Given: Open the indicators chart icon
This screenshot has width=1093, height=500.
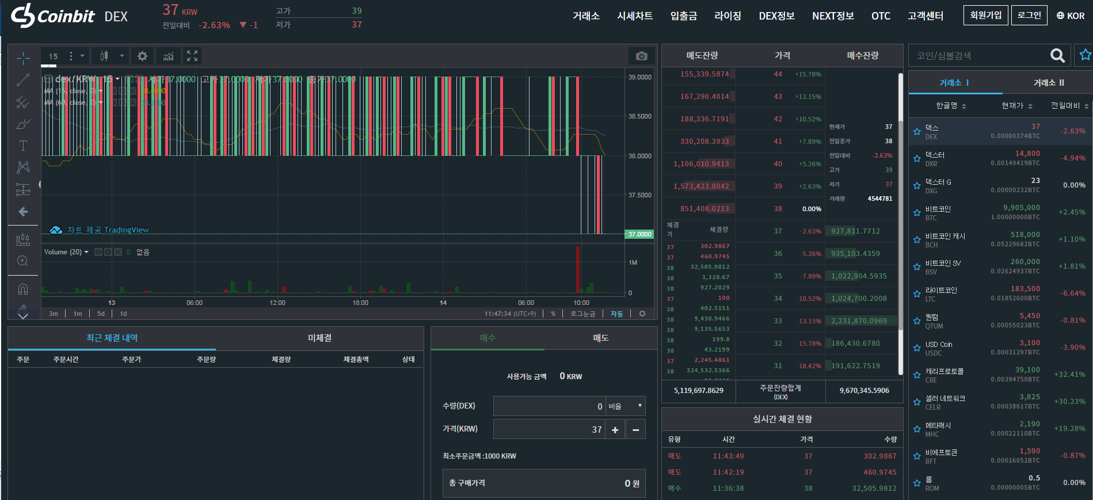Looking at the screenshot, I should tap(168, 56).
